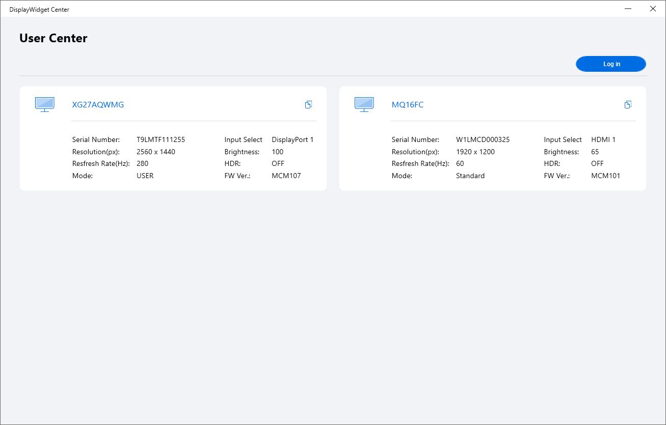Select the 280 refresh rate value
This screenshot has height=425, width=666.
click(x=143, y=163)
